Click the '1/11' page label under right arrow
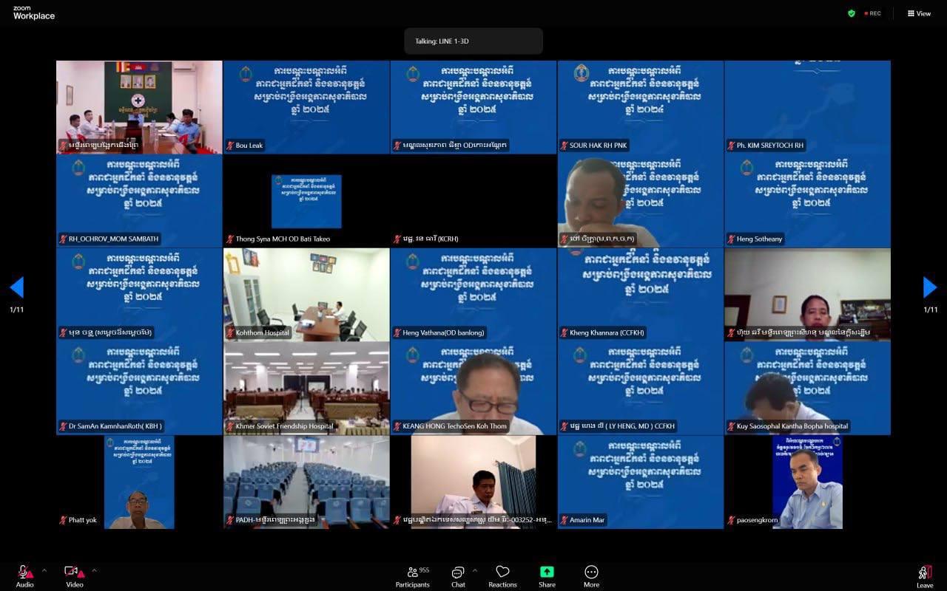This screenshot has height=591, width=947. (931, 310)
